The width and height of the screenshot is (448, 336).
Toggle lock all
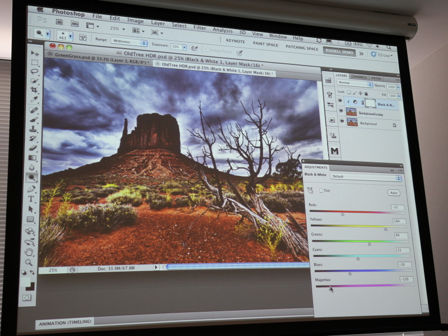(x=366, y=94)
